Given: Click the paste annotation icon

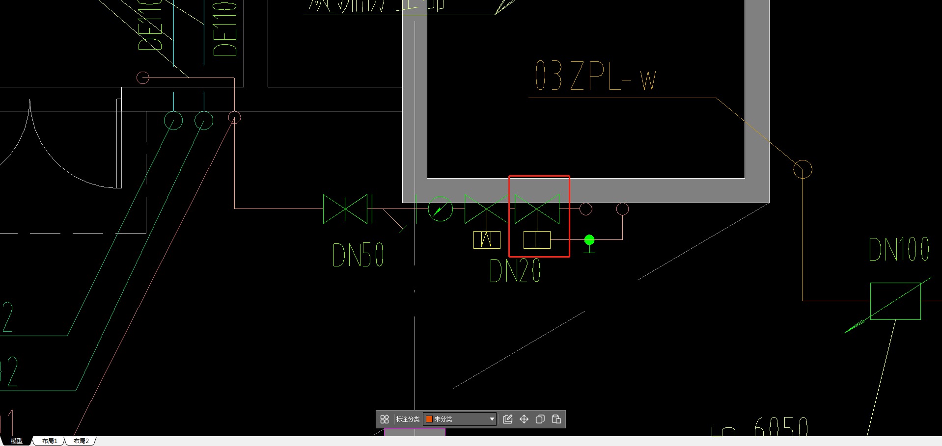Looking at the screenshot, I should coord(556,419).
